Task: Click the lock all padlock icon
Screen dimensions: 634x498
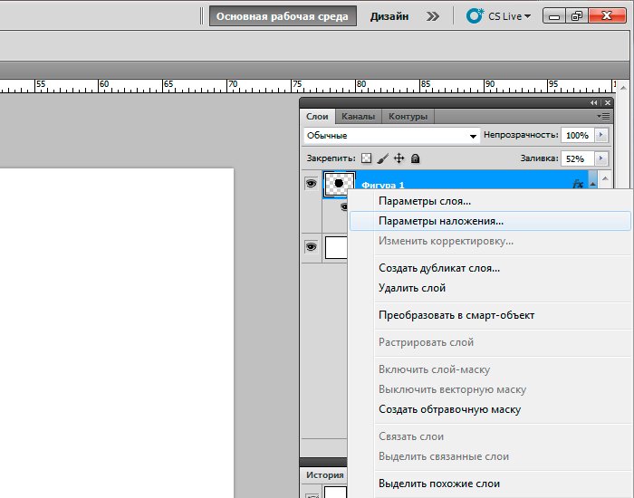Action: coord(416,158)
